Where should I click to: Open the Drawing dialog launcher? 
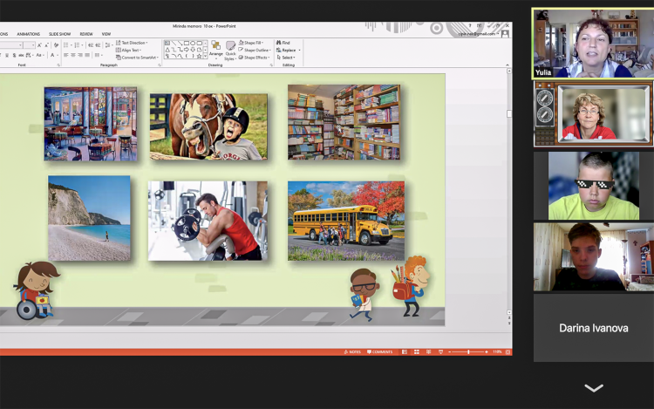[x=271, y=65]
